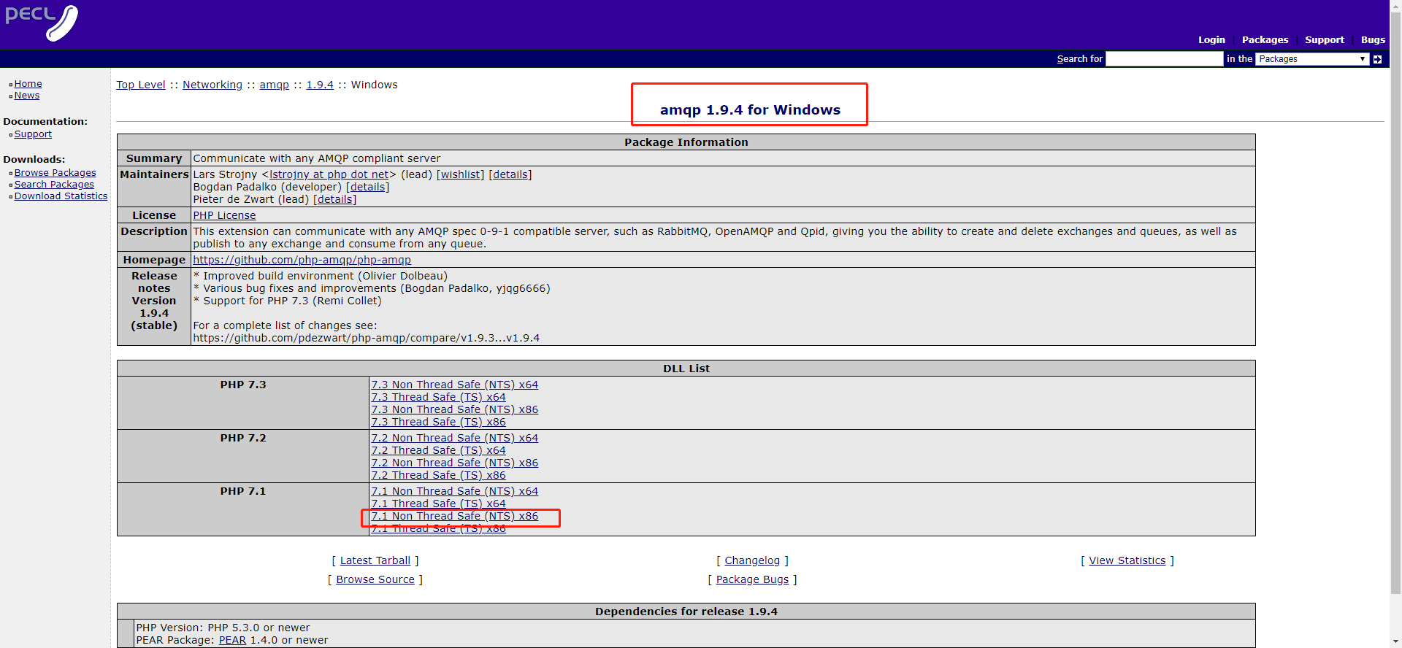1402x648 pixels.
Task: Follow the Networking breadcrumb
Action: click(212, 85)
